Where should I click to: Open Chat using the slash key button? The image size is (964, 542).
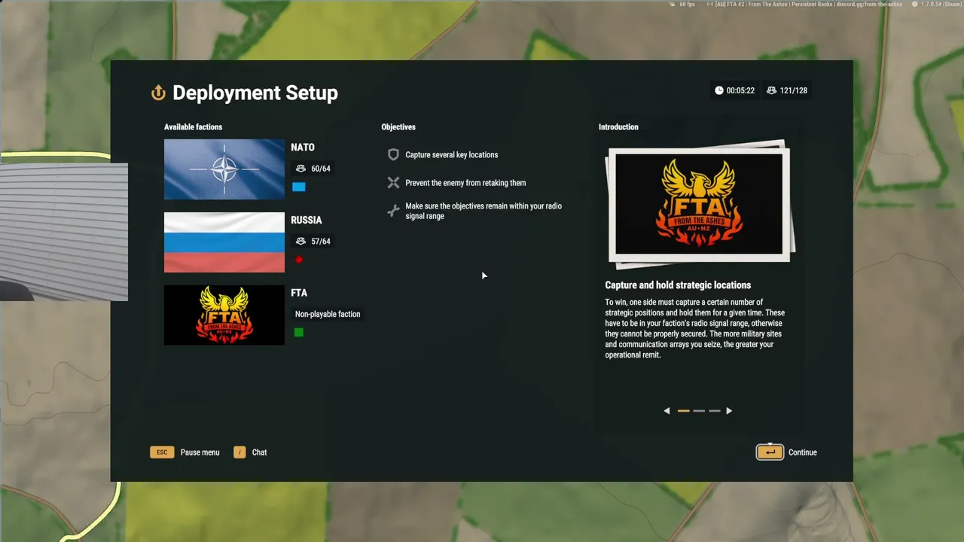tap(239, 452)
